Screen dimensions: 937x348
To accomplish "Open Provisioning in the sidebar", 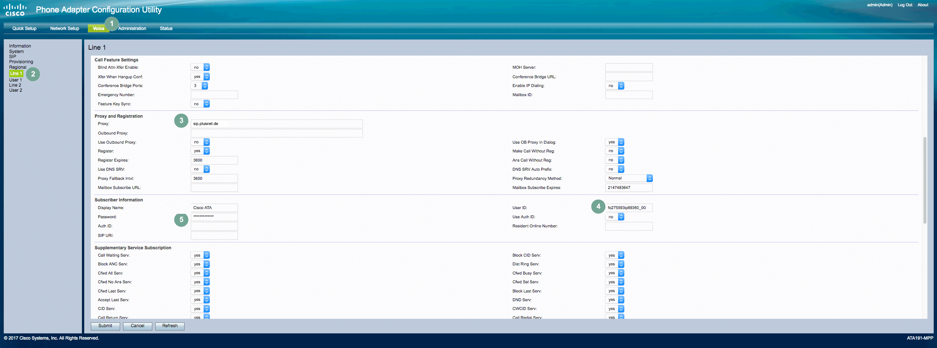I will point(21,62).
